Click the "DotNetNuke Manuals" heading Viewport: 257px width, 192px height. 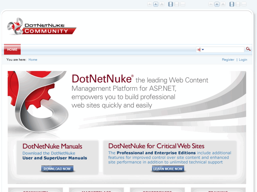click(x=52, y=146)
